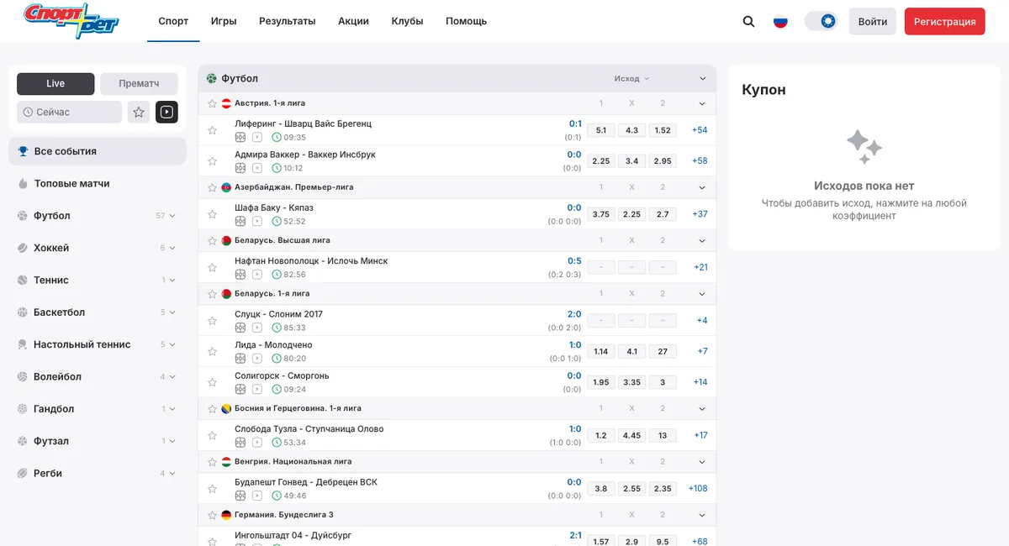Viewport: 1009px width, 546px height.
Task: Collapse the Футбол section header chevron
Action: point(703,78)
